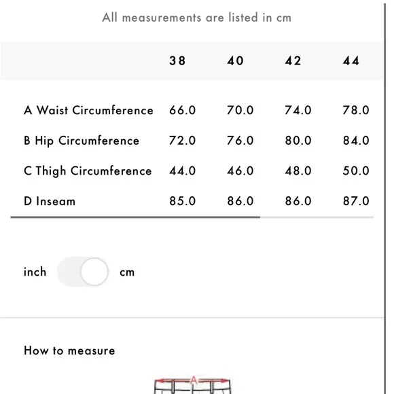Click the size 42 column header

click(293, 61)
